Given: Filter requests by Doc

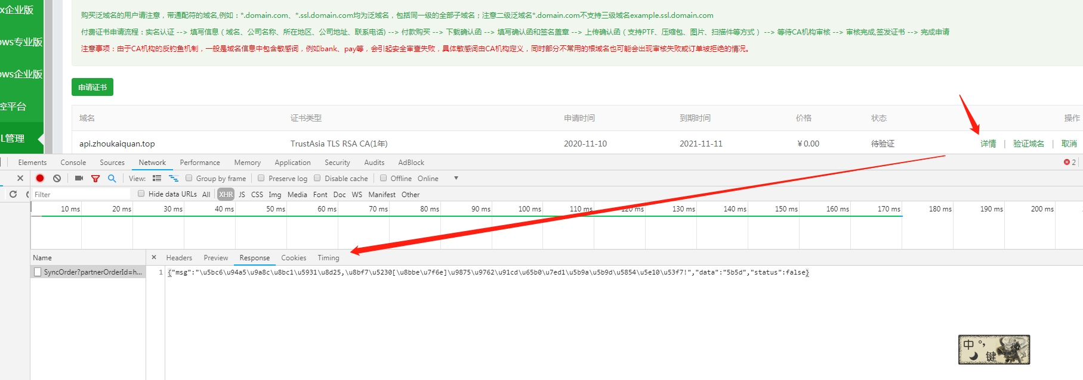Looking at the screenshot, I should 340,194.
